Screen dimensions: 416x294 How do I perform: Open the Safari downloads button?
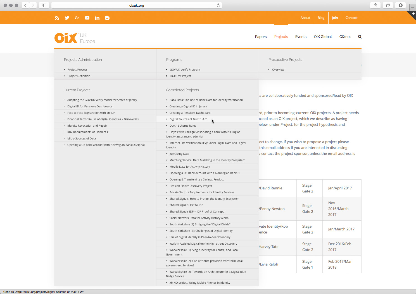[x=401, y=5]
